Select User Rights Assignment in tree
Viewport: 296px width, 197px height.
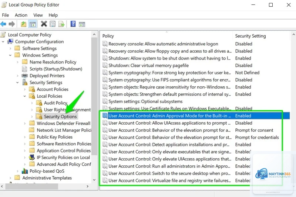[x=67, y=110]
